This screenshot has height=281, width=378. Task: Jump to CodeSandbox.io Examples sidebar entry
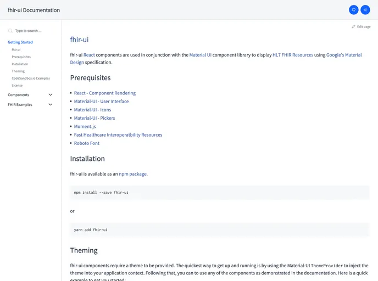click(31, 78)
